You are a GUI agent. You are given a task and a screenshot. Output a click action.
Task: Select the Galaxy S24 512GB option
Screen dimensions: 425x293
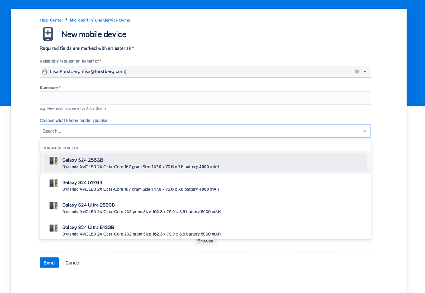tap(205, 185)
